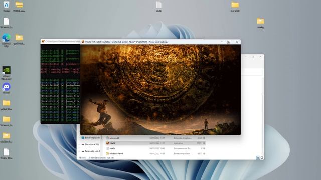The image size is (321, 180).
Task: Expand Disco Local drive in Explorer tree
Action: 79,144
